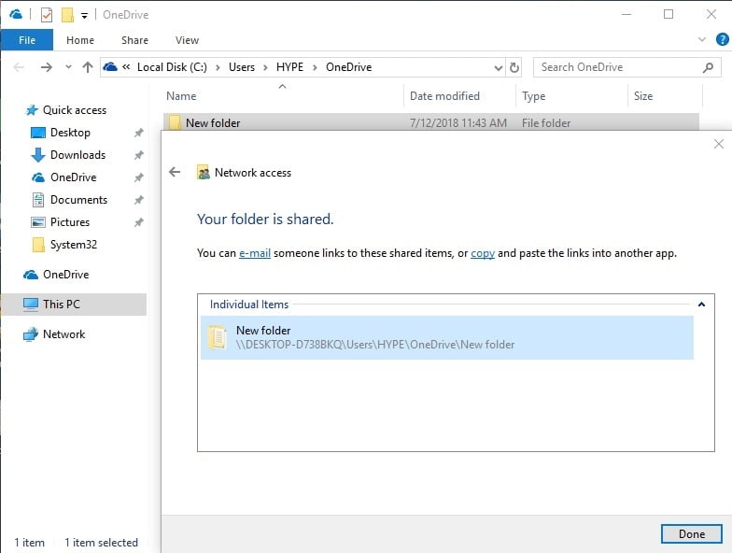Switch to the View ribbon tab
The image size is (732, 553).
[x=187, y=40]
